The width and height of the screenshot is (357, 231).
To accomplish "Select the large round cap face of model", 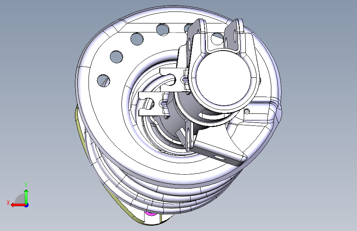I will (x=223, y=78).
